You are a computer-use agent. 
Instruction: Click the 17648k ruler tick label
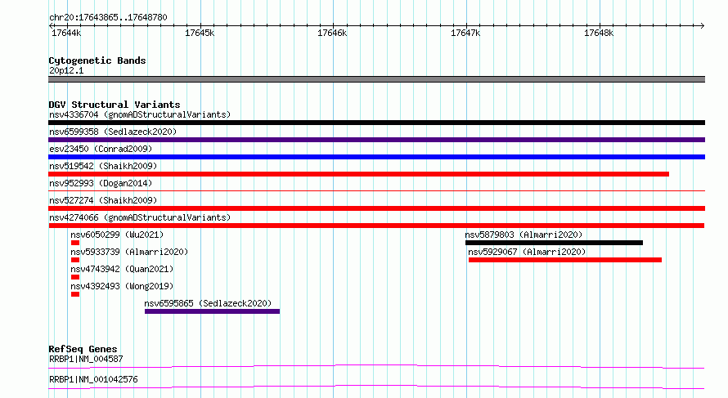[x=599, y=33]
